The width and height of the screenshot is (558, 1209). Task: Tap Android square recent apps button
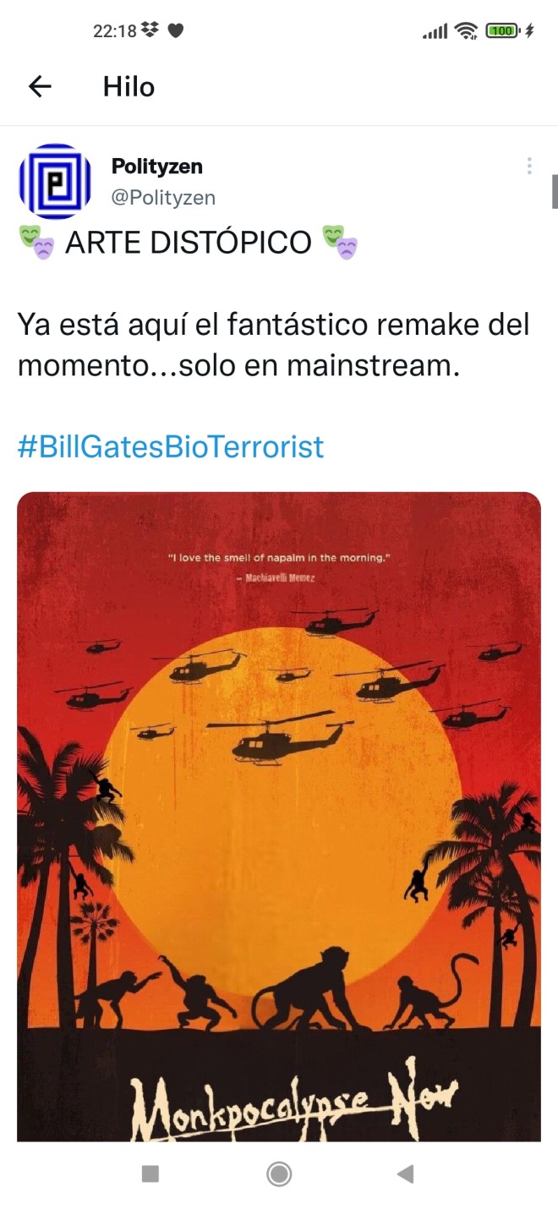coord(150,1173)
